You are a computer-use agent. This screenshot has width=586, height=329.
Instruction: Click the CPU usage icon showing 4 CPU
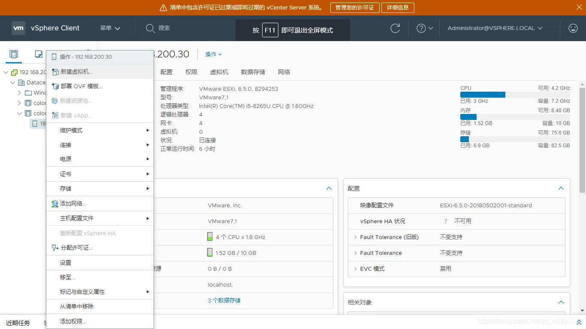click(210, 236)
